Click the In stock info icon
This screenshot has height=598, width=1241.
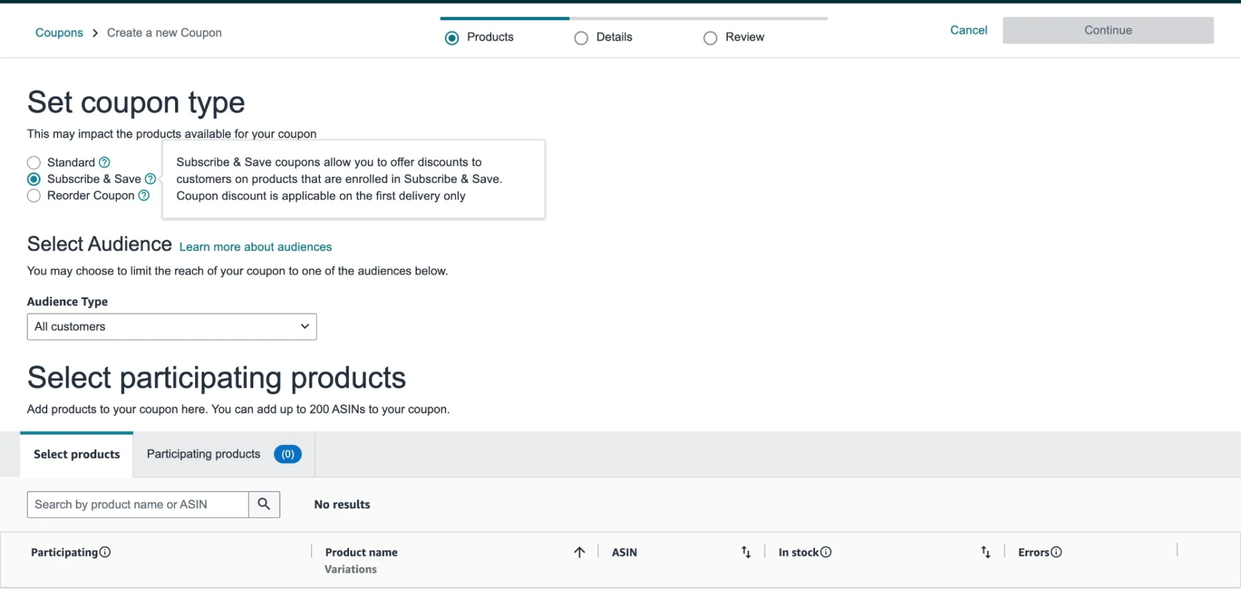click(x=826, y=552)
